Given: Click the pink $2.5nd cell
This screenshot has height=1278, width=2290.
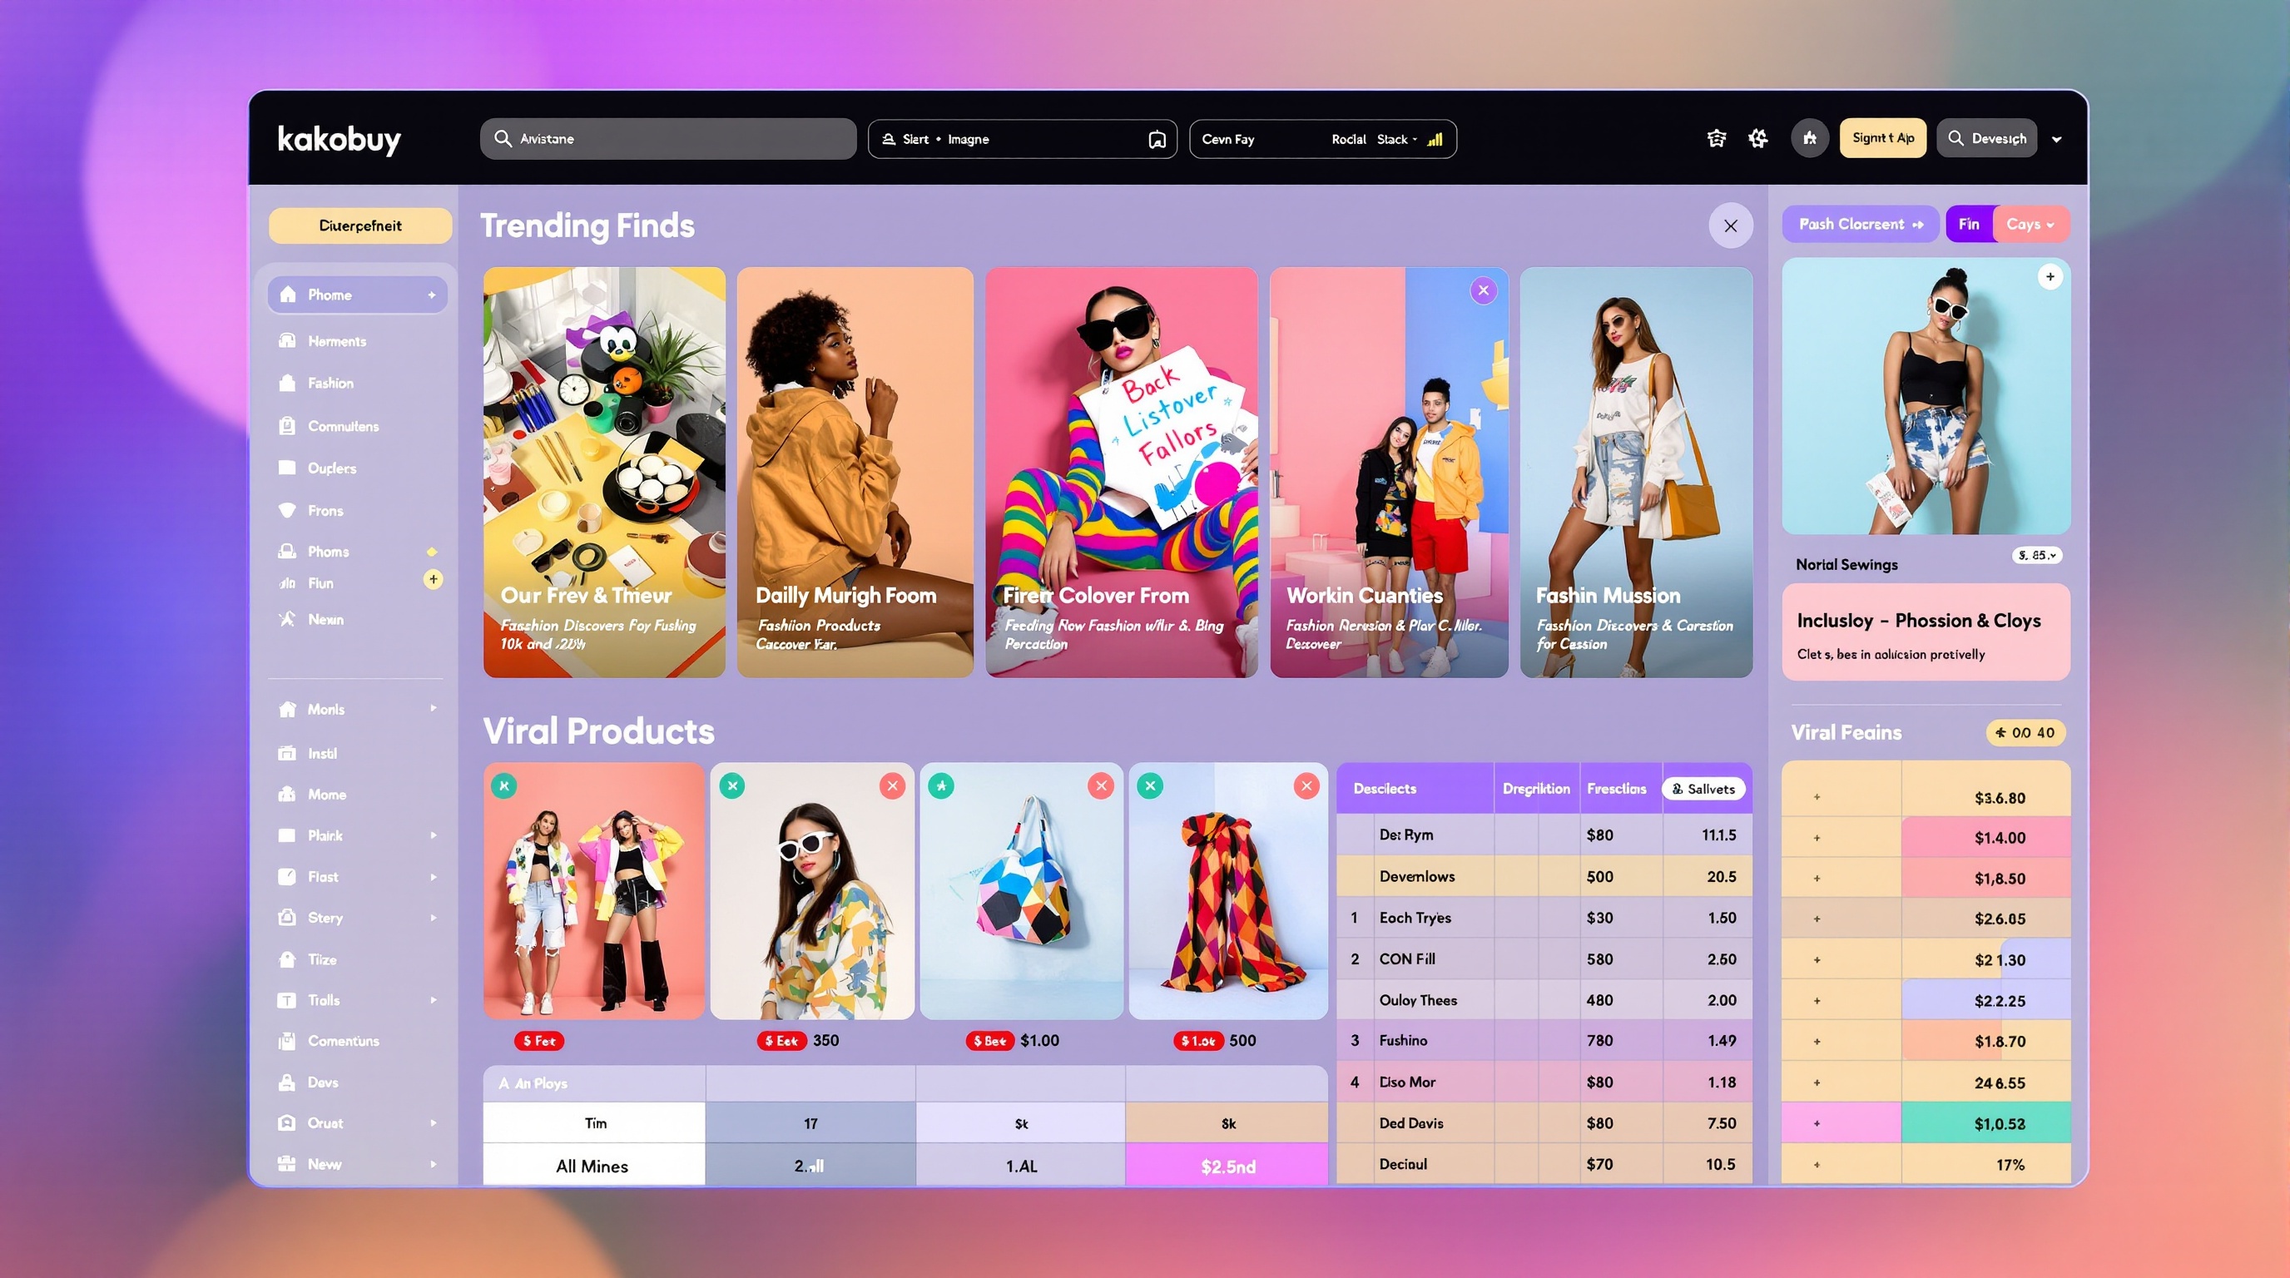Looking at the screenshot, I should click(x=1227, y=1165).
